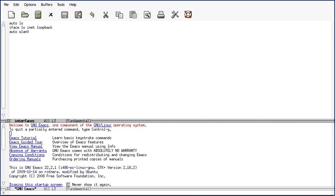Copy selection with two-pages icon

coord(119,15)
